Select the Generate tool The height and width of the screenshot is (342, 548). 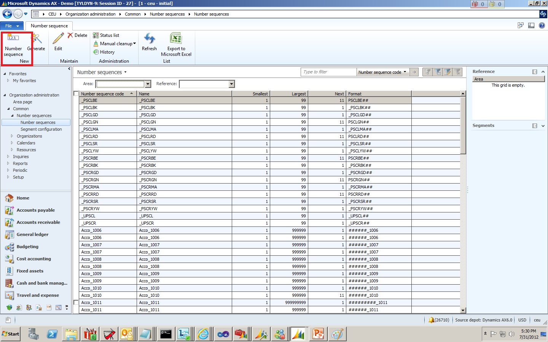point(36,45)
